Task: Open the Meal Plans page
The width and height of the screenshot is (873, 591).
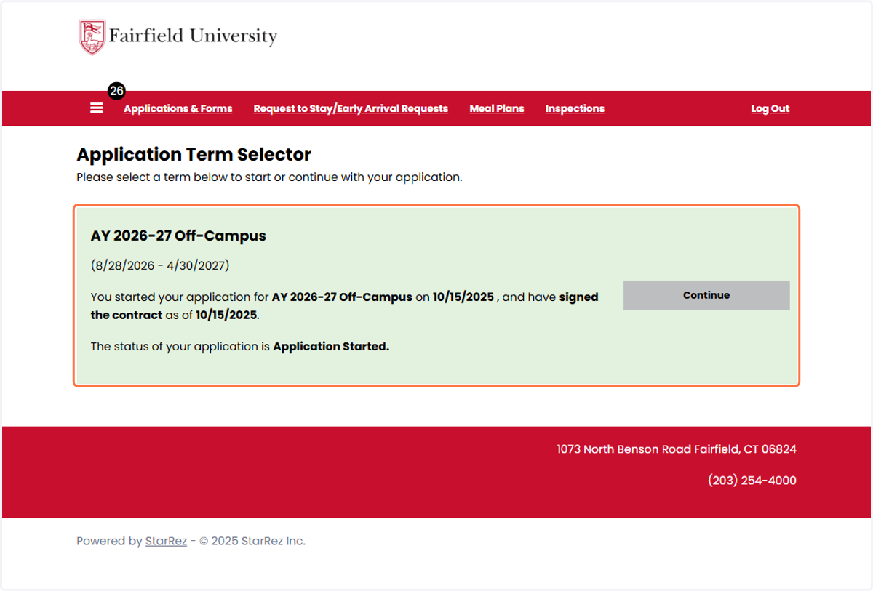Action: click(x=497, y=108)
